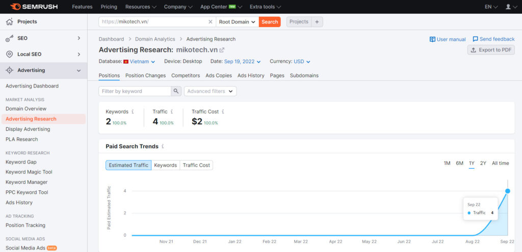This screenshot has height=252, width=522.
Task: Open the Root Domain dropdown
Action: (238, 22)
